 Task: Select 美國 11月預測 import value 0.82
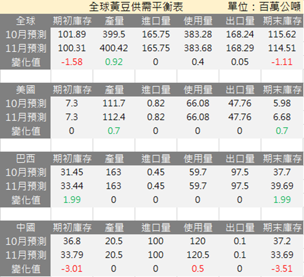click(156, 117)
